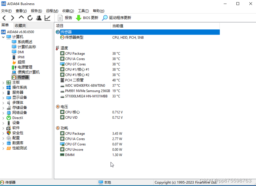This screenshot has height=186, width=256.
Task: Select the PCH 二极管 temperature row
Action: (x=138, y=80)
